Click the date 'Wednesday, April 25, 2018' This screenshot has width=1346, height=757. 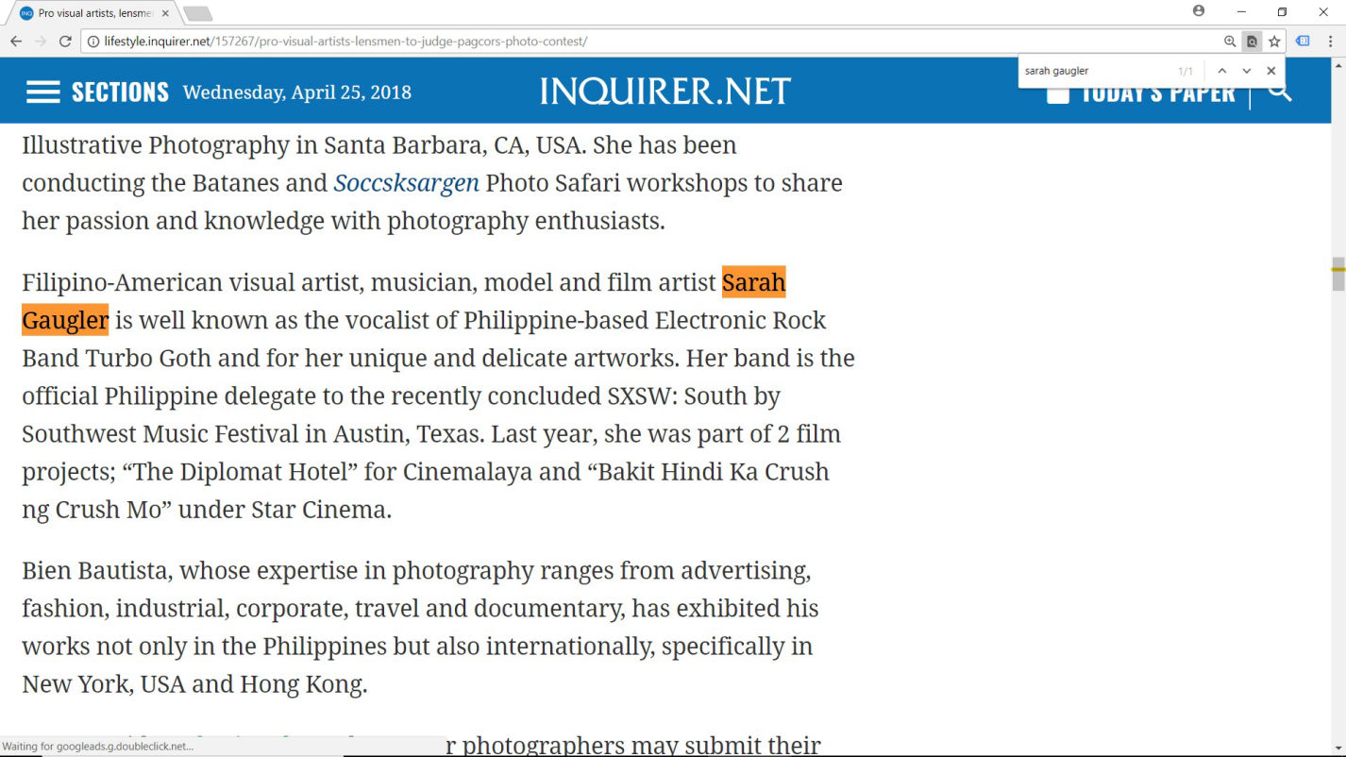coord(297,93)
